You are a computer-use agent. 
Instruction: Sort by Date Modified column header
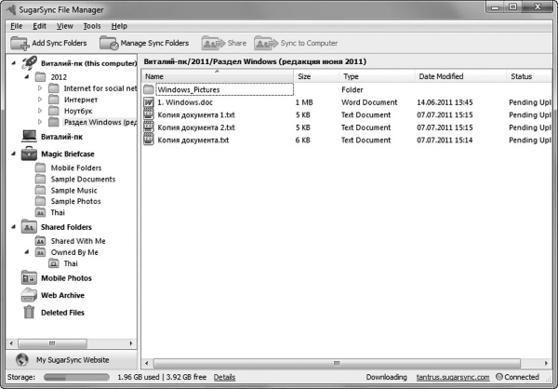(x=461, y=76)
